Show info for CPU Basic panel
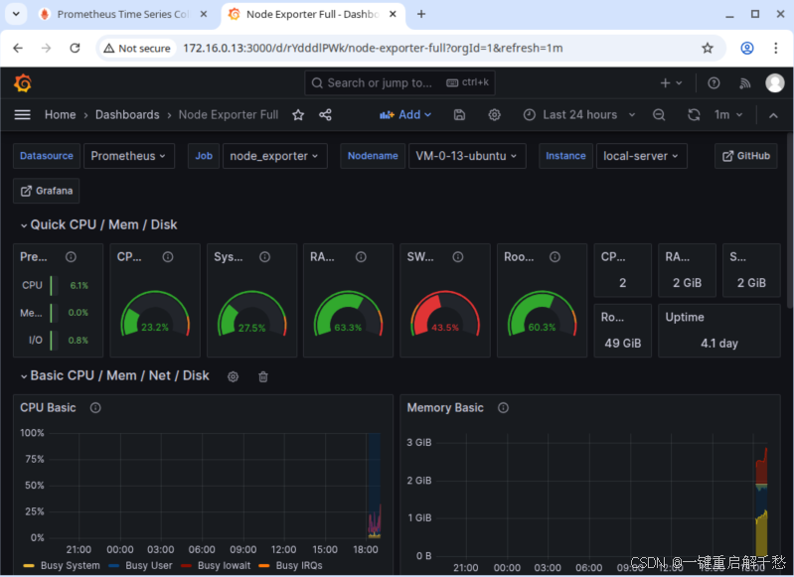This screenshot has width=794, height=577. (x=95, y=408)
